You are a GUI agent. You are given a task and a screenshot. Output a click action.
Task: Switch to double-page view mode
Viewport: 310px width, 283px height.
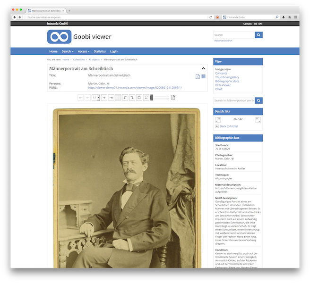click(x=118, y=98)
